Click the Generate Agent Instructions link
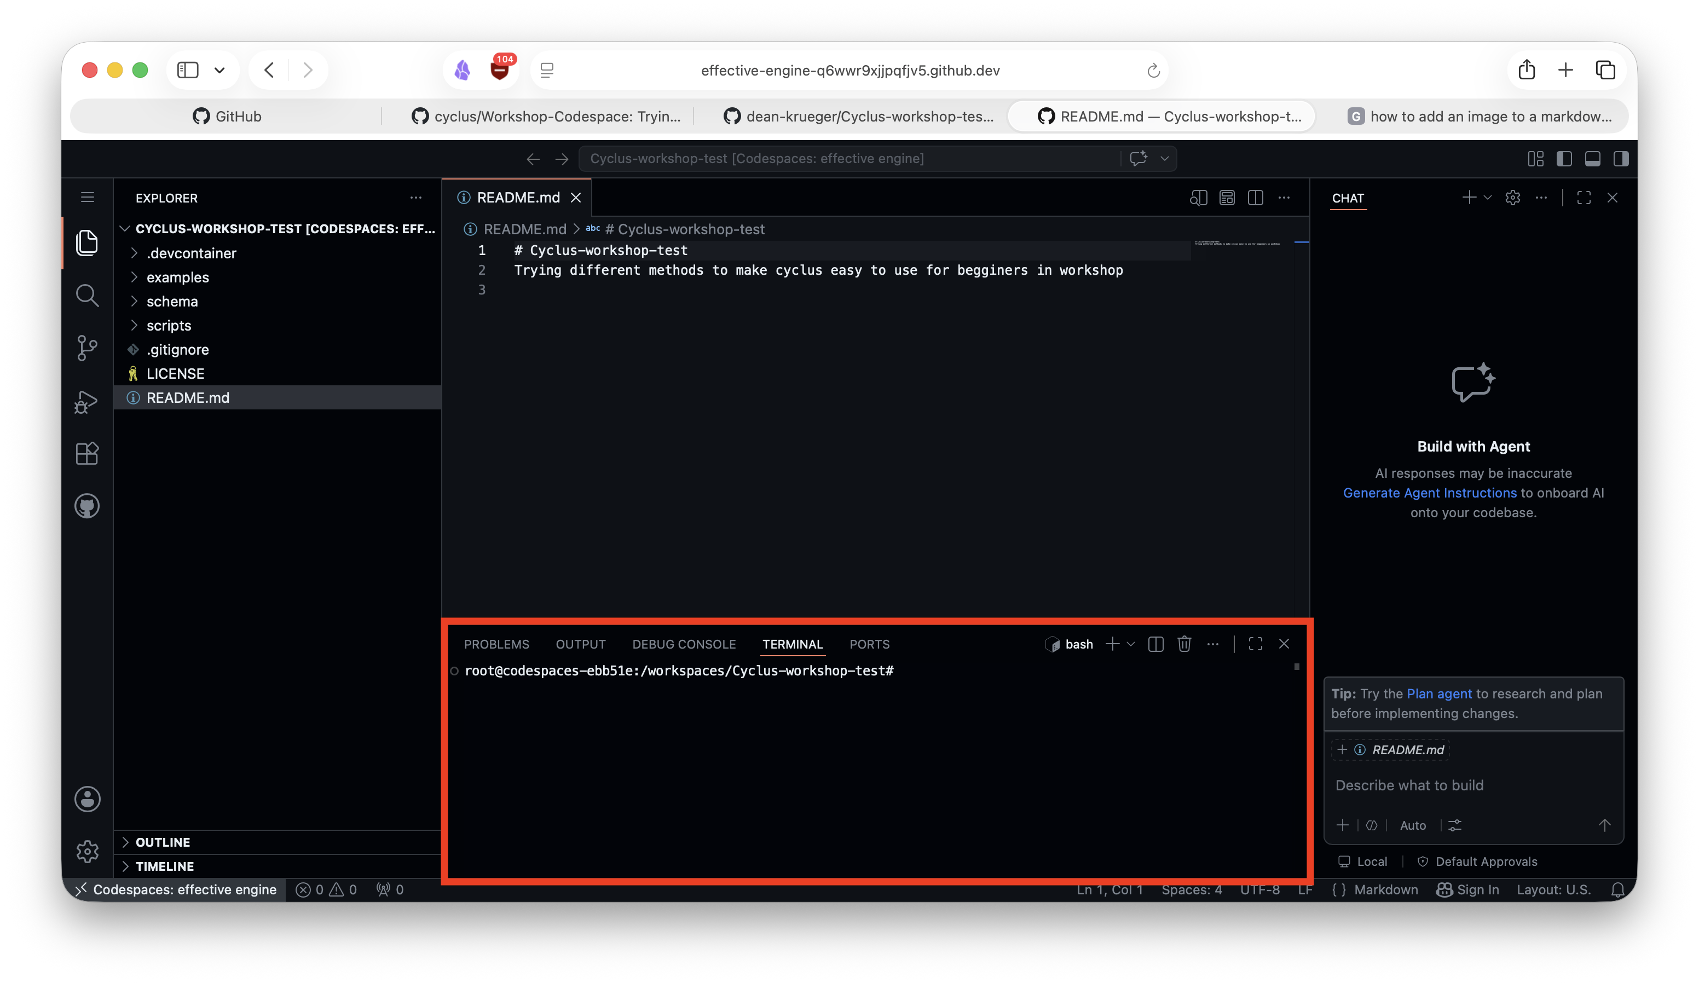Image resolution: width=1699 pixels, height=983 pixels. click(x=1429, y=493)
